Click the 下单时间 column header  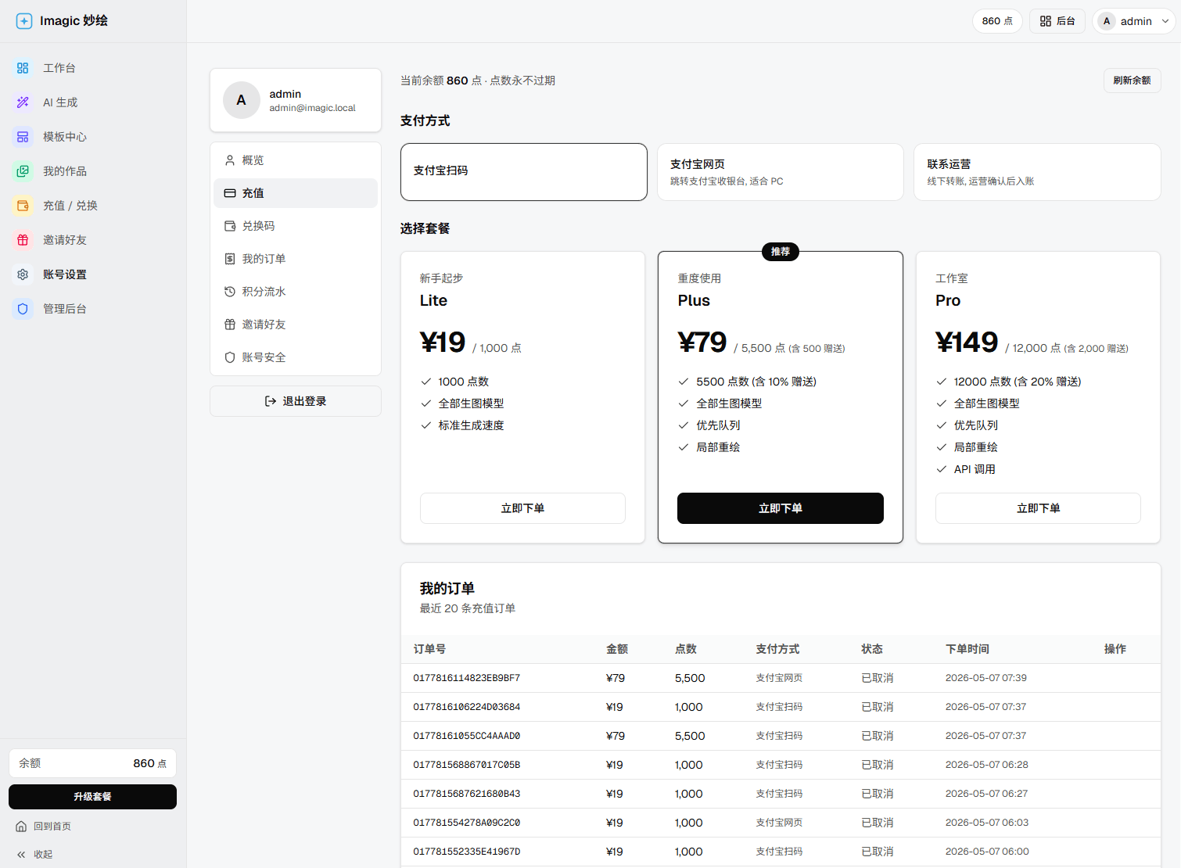[967, 649]
